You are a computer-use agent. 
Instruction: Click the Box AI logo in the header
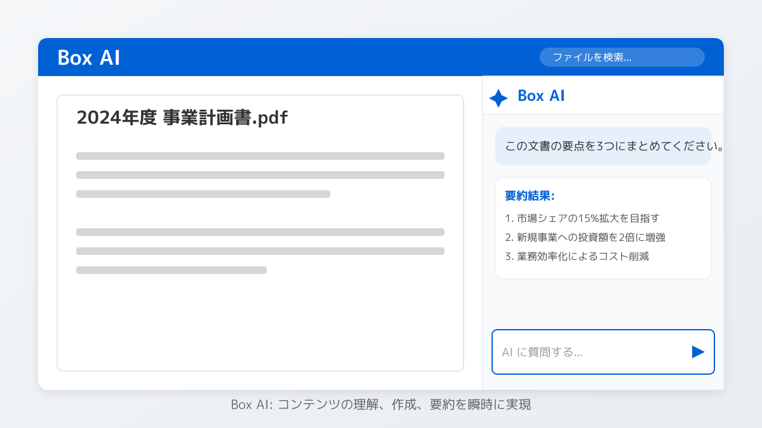click(89, 58)
